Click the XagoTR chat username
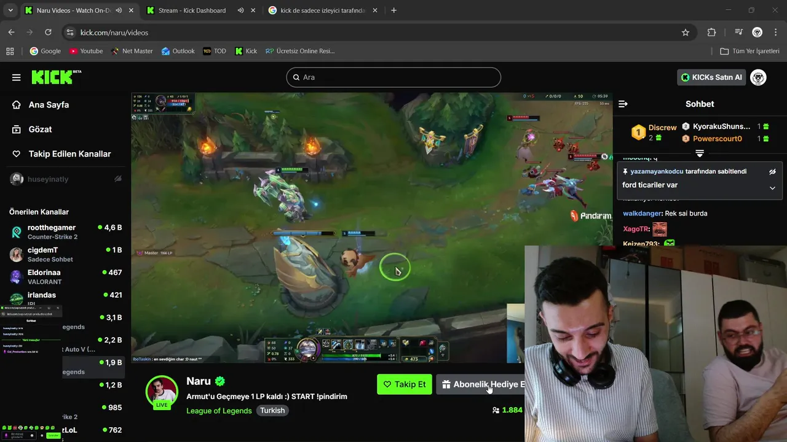The image size is (787, 442). pyautogui.click(x=635, y=229)
